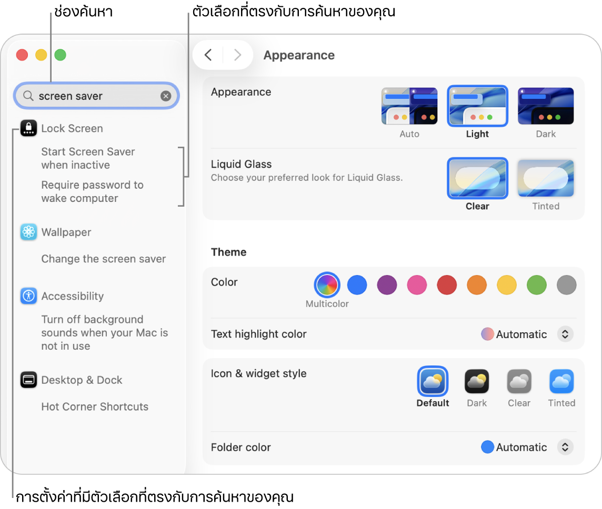This screenshot has height=509, width=602.
Task: Select Clear icon & widget style
Action: [519, 381]
